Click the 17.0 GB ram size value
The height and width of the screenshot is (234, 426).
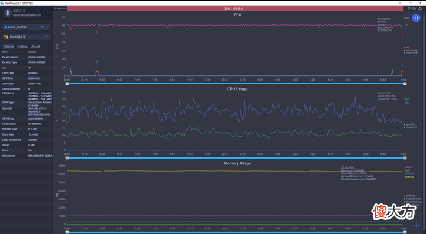click(34, 134)
